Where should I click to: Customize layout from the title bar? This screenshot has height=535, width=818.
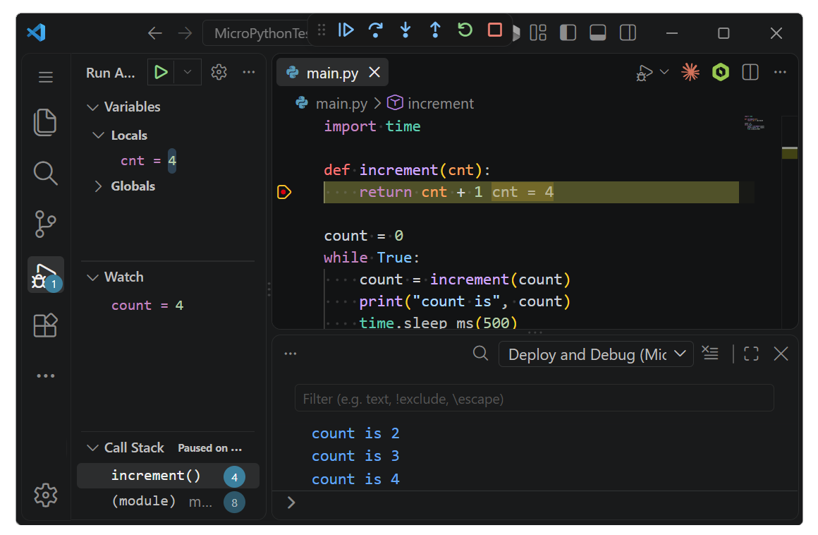[x=538, y=33]
